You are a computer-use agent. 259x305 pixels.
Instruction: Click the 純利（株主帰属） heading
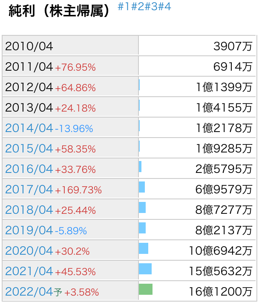pos(59,11)
